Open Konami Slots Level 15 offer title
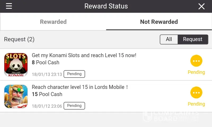 84,55
